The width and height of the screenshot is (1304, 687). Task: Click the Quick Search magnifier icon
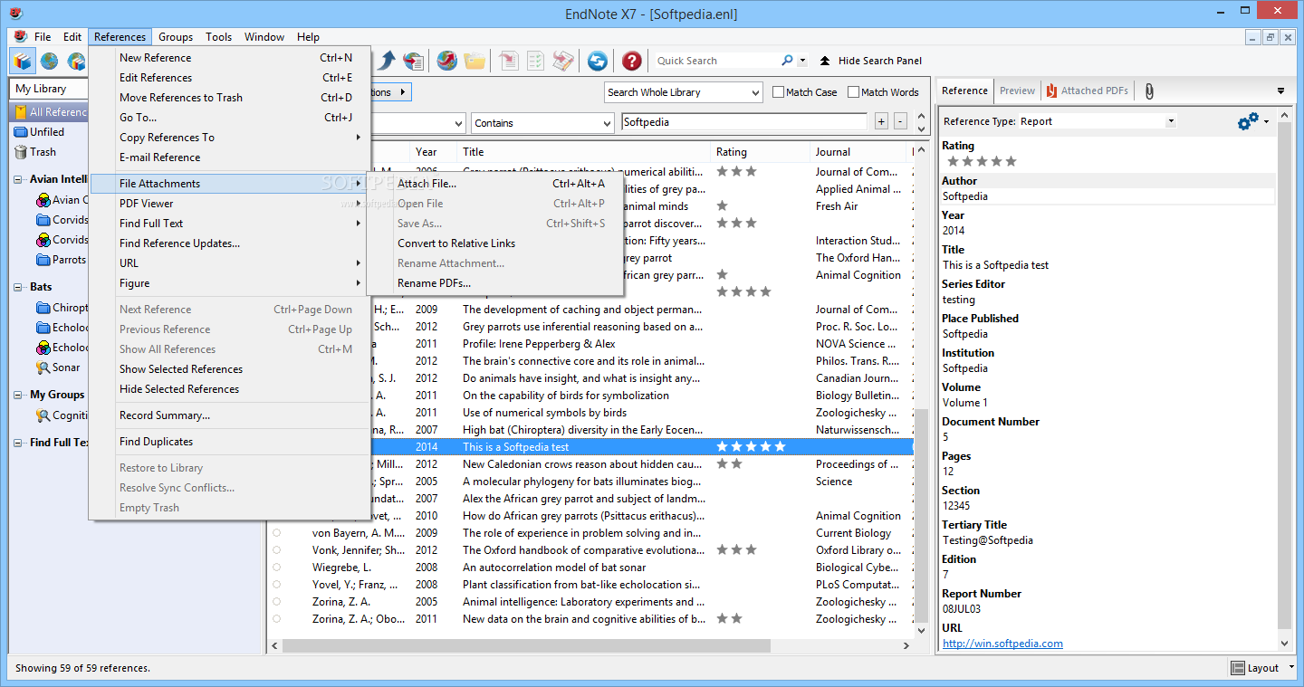787,61
